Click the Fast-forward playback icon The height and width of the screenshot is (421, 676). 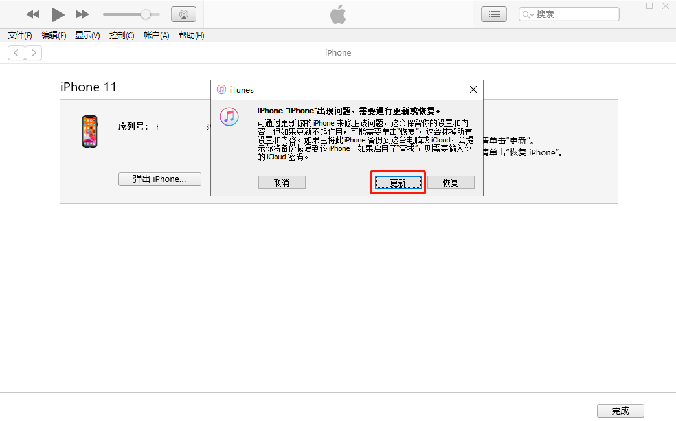pyautogui.click(x=82, y=14)
